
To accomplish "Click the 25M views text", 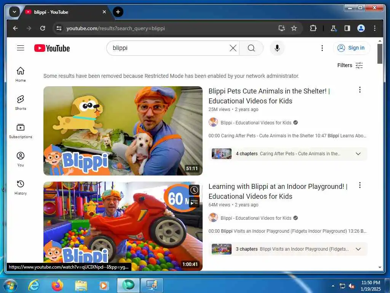I will pos(219,109).
